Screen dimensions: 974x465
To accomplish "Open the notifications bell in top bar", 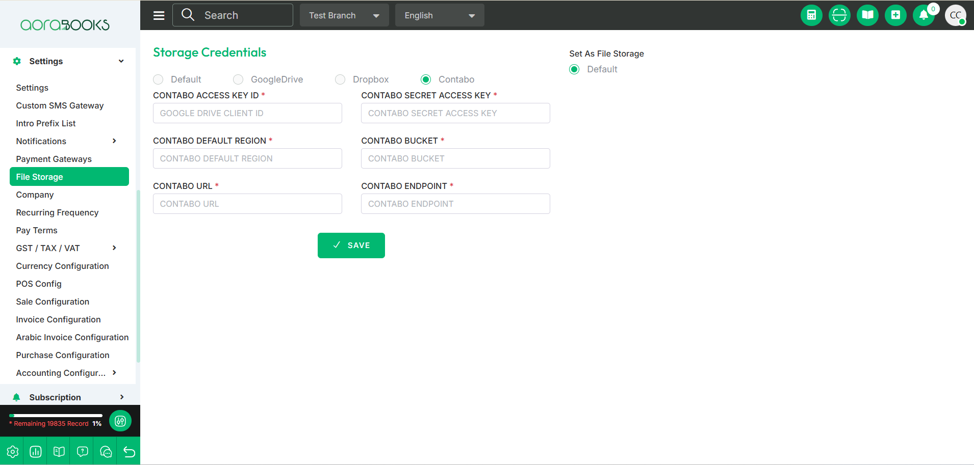I will 924,15.
